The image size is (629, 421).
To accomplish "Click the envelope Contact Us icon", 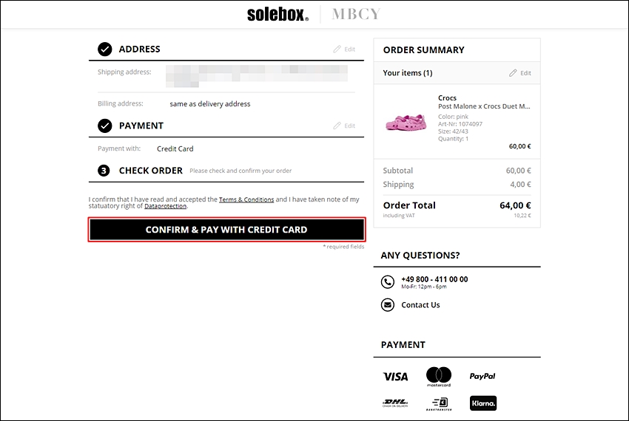I will click(388, 305).
